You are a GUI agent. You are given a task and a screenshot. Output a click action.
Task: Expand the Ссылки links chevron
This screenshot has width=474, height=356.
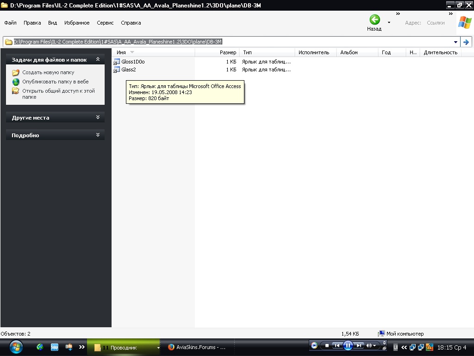click(x=451, y=13)
